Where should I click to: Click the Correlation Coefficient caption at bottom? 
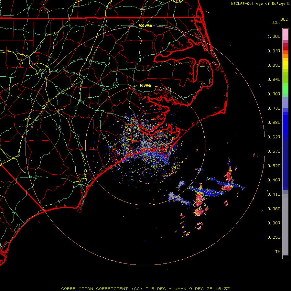pos(145,289)
